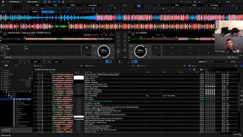Toggle AUTO BPM in FX1
Screen dimensions: 243x137
[x=108, y=8]
